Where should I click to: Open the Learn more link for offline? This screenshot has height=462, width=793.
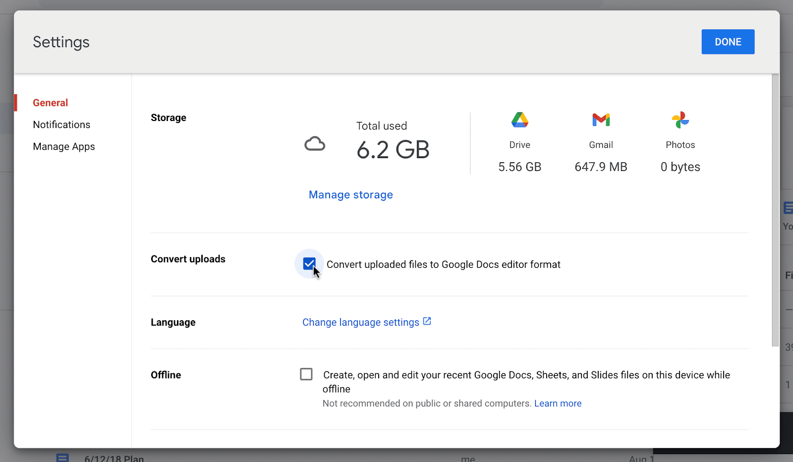tap(558, 404)
